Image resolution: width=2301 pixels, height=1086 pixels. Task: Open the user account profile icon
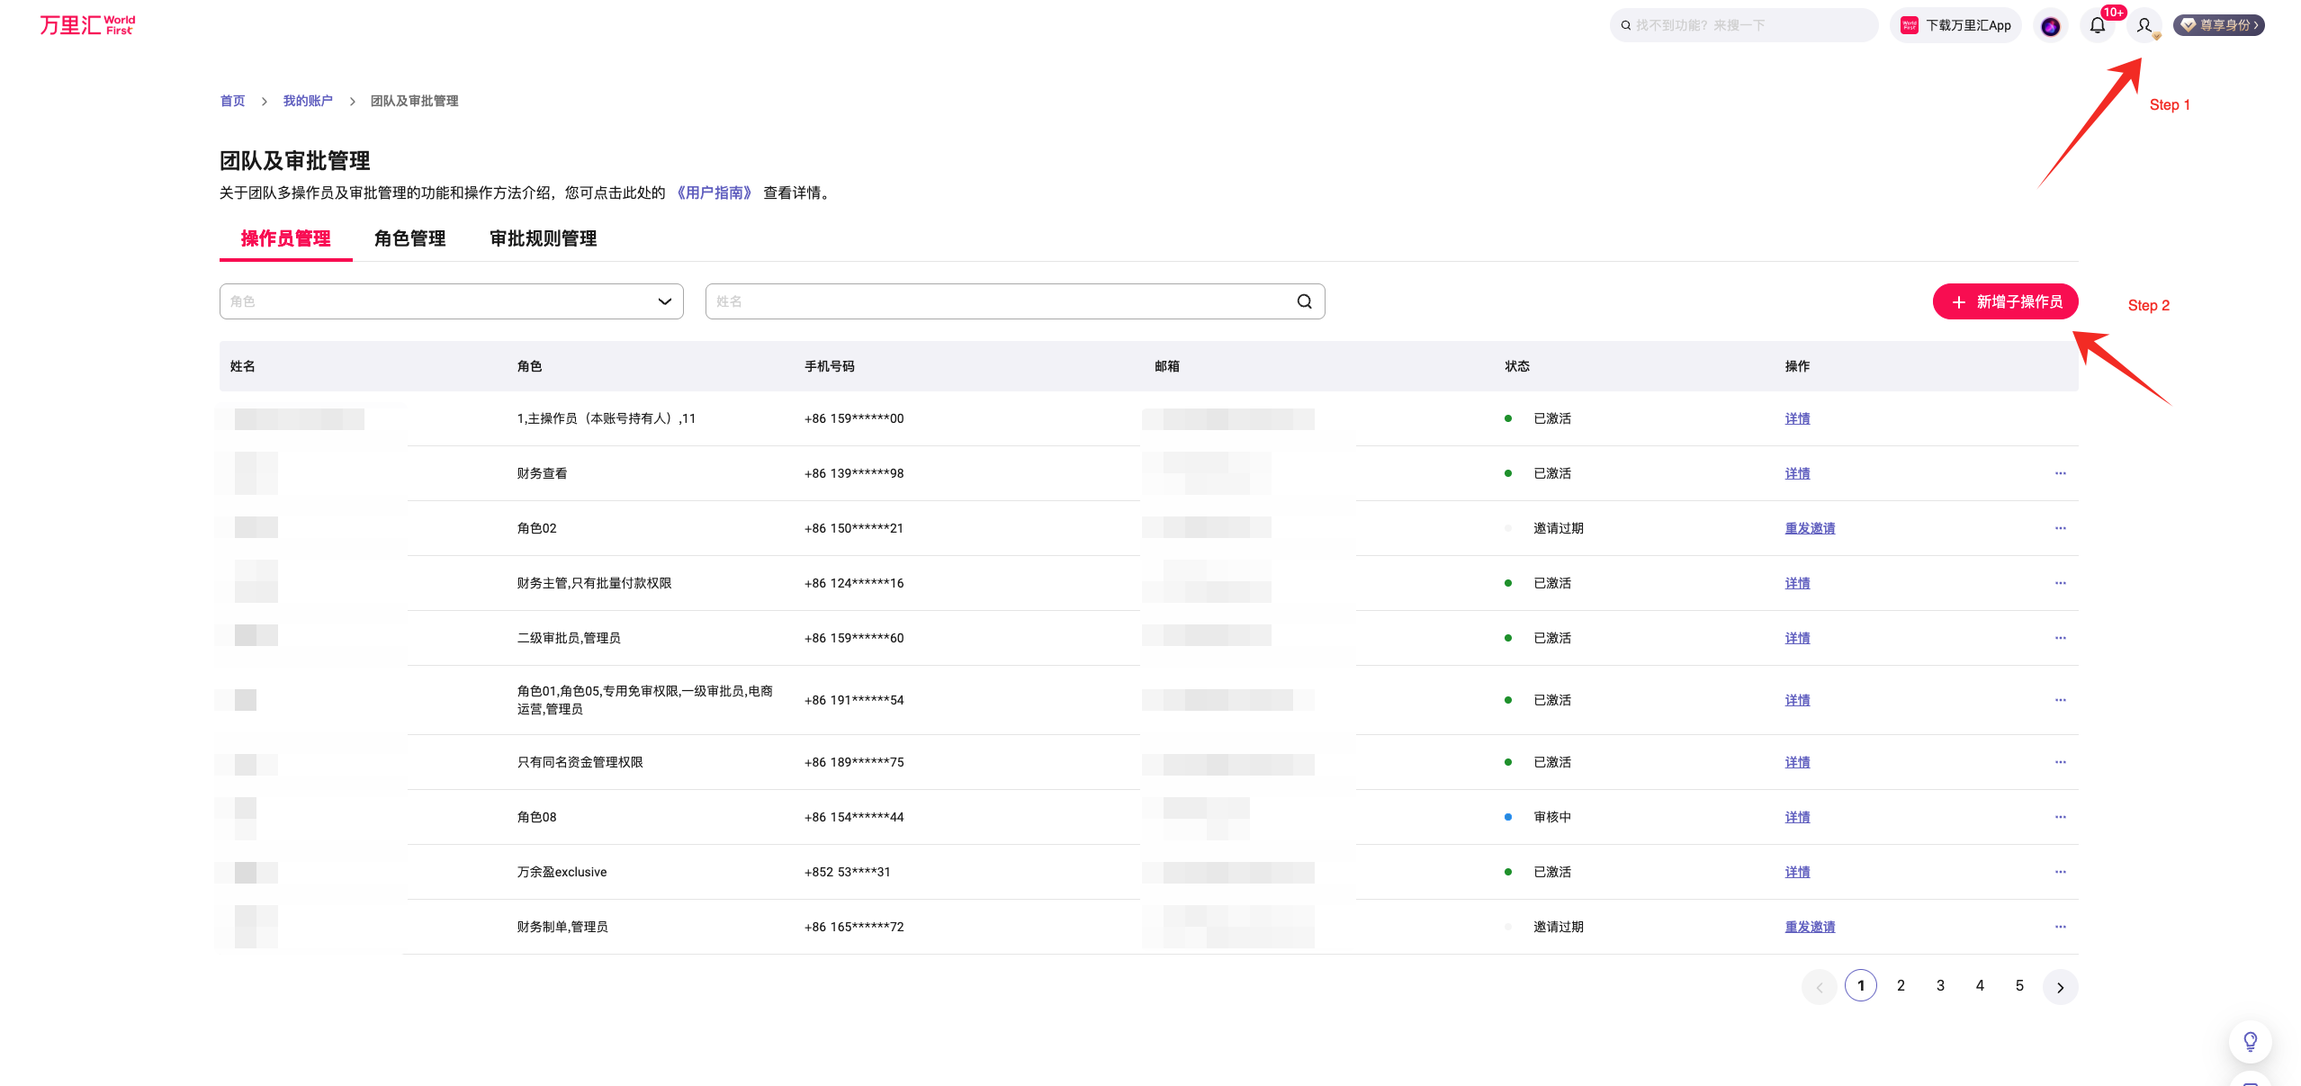tap(2144, 25)
